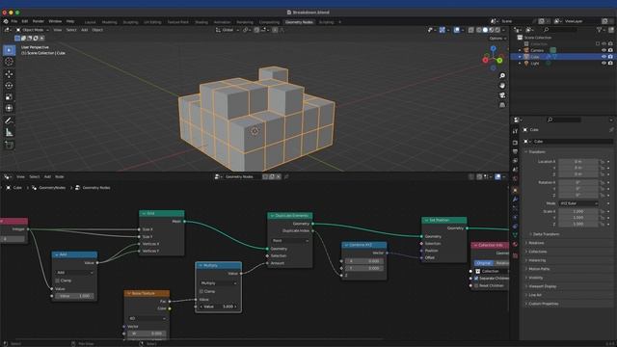Open the Object properties tab icon
The image size is (617, 347).
point(515,190)
